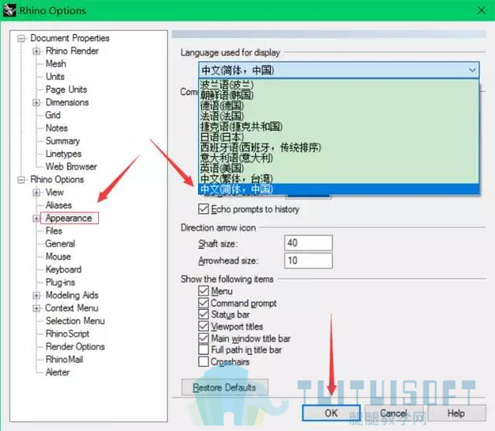Open Render Options page
This screenshot has height=431, width=495.
(75, 347)
